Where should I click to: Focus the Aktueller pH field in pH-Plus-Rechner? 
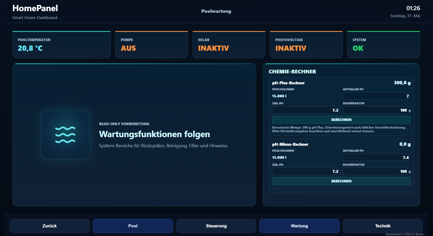tap(376, 96)
